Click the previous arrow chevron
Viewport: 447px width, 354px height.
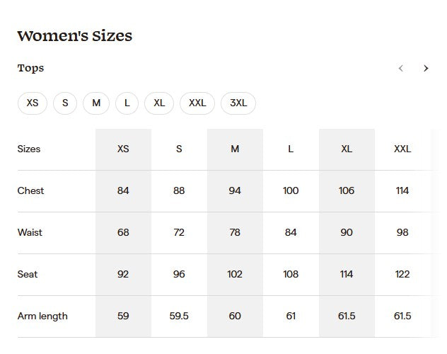tap(401, 69)
